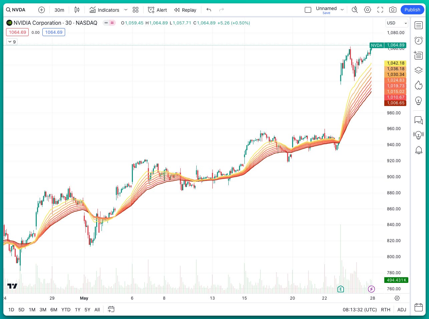Open the manage layouts chevron
Screen dimensions: 429x319
(x=342, y=10)
